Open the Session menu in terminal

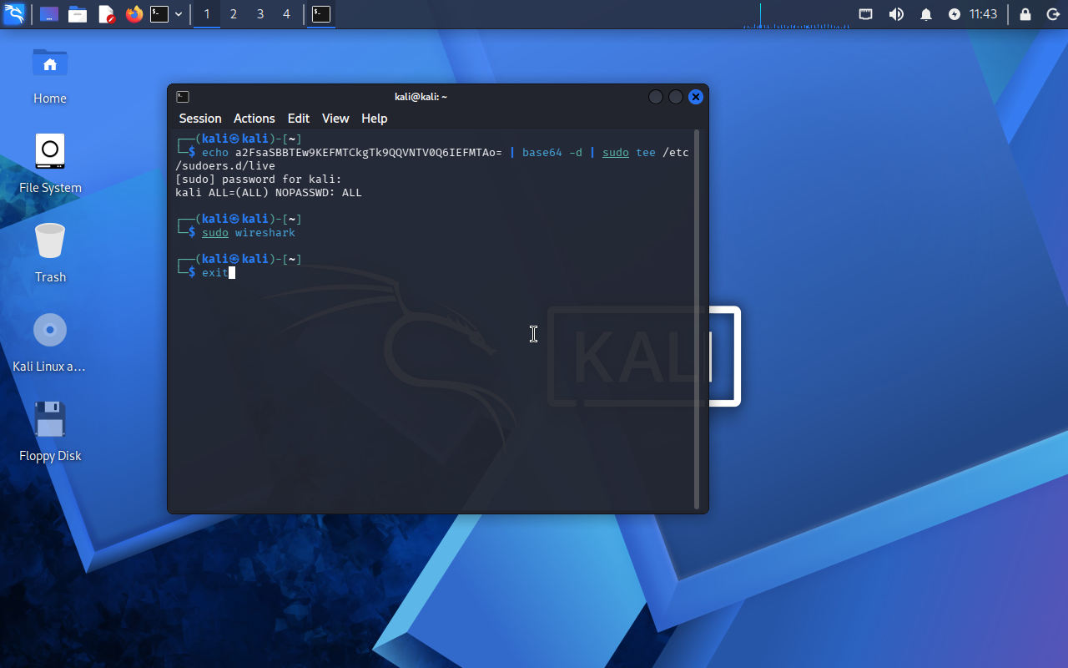coord(200,119)
